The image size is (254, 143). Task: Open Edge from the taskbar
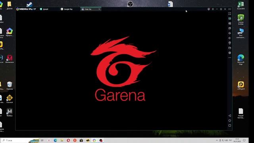click(56, 140)
